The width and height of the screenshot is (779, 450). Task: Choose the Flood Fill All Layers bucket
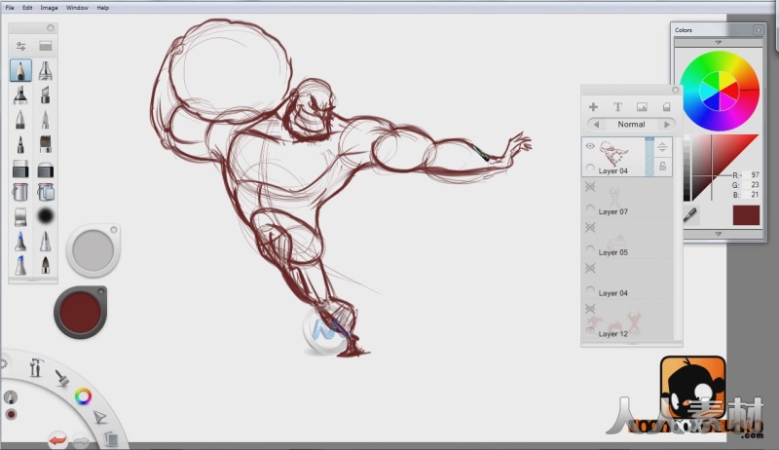pyautogui.click(x=45, y=192)
